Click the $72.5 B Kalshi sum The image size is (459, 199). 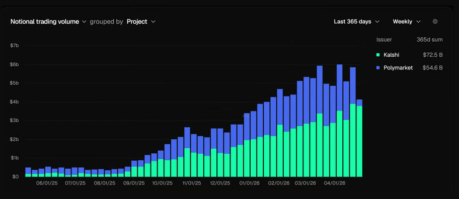pyautogui.click(x=433, y=55)
